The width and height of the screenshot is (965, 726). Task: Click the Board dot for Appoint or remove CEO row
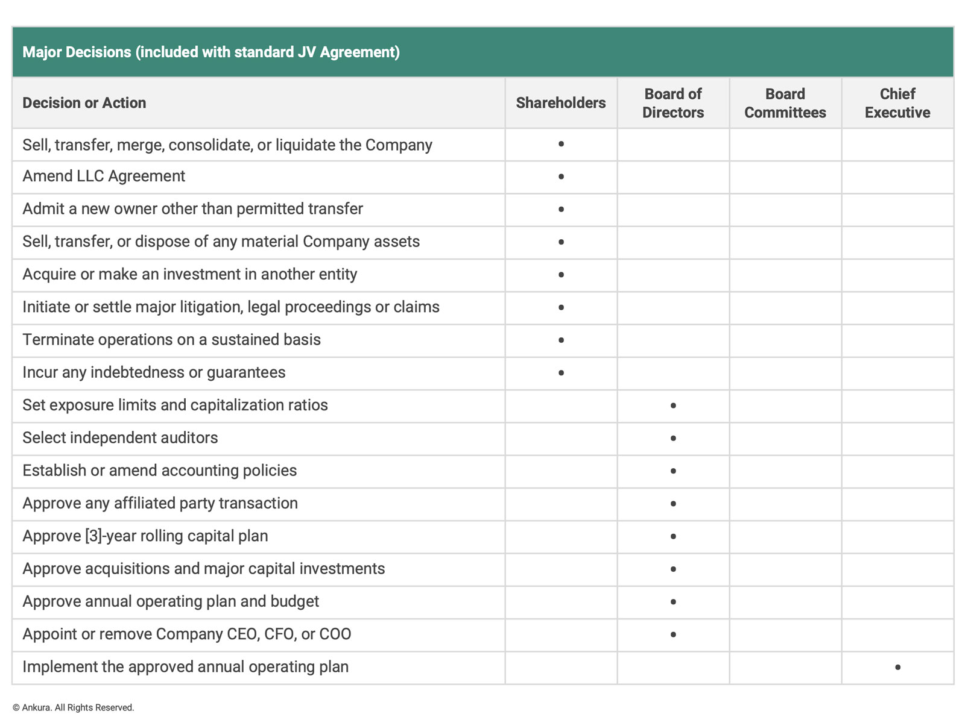pyautogui.click(x=673, y=634)
